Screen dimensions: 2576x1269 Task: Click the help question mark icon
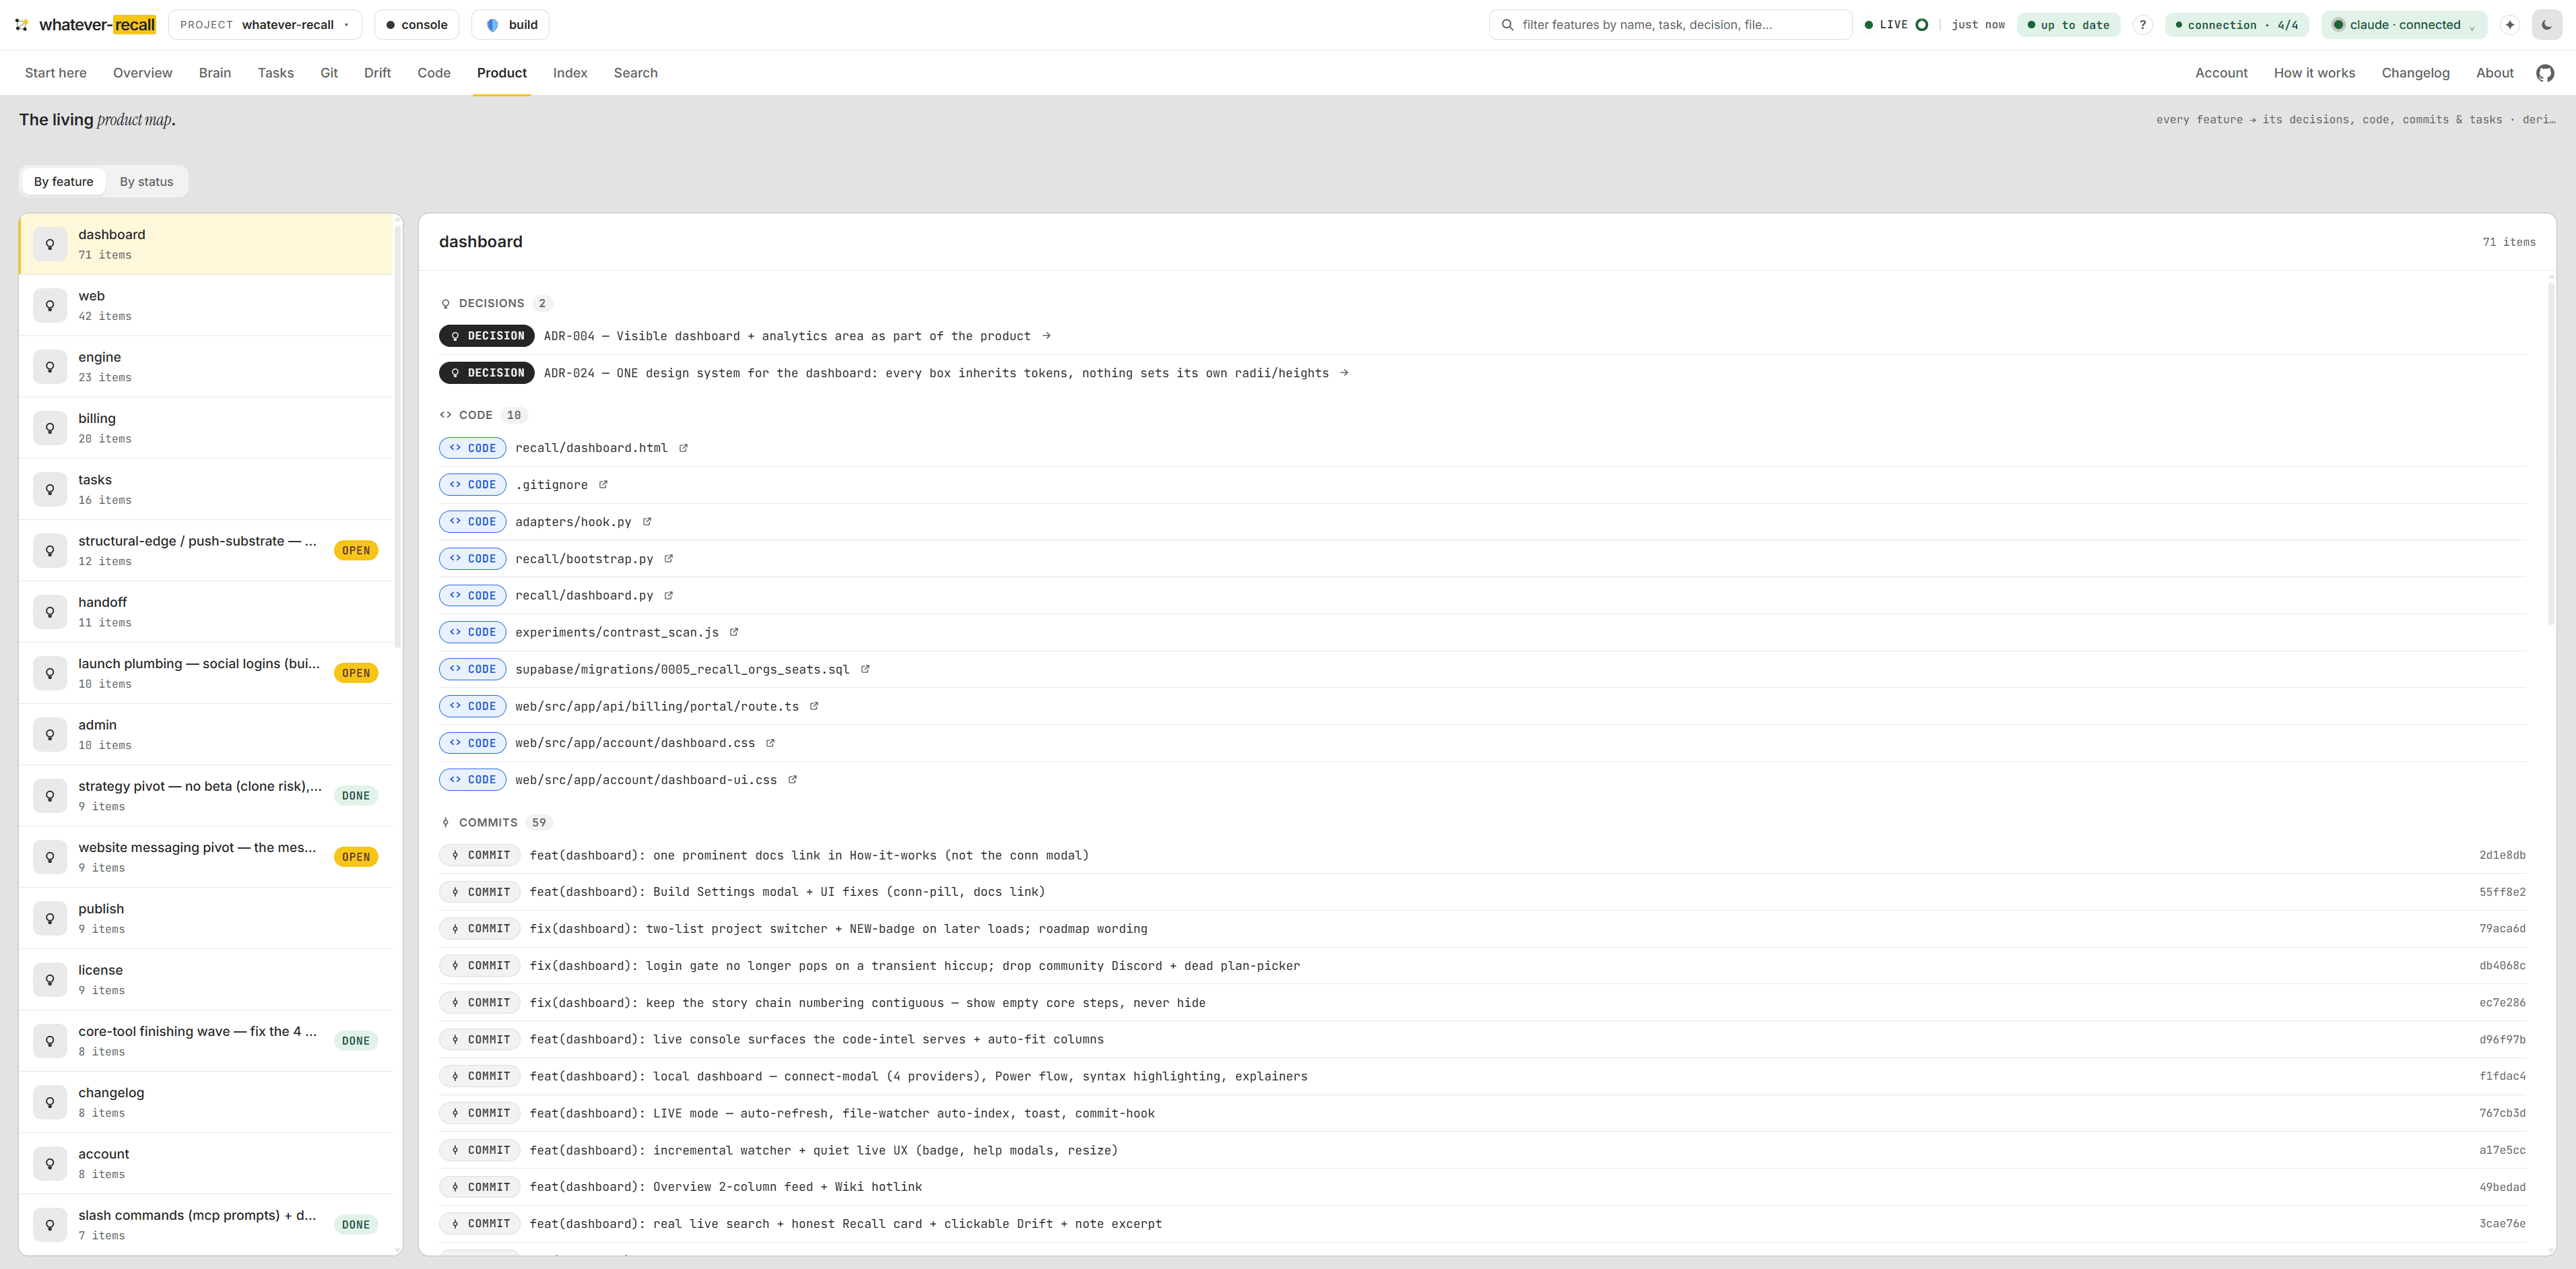(x=2142, y=25)
